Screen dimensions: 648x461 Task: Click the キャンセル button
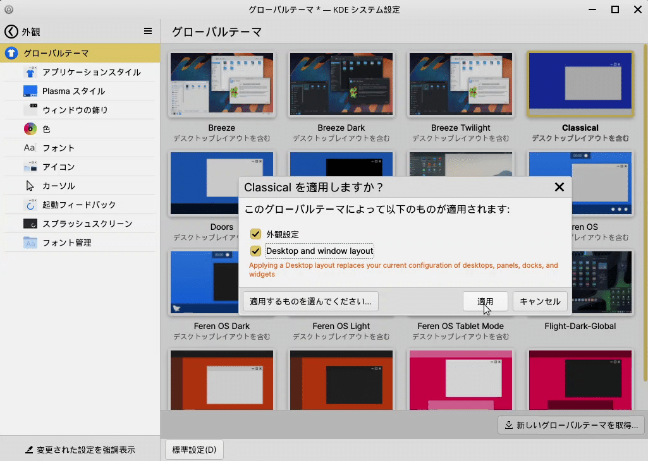coord(540,301)
